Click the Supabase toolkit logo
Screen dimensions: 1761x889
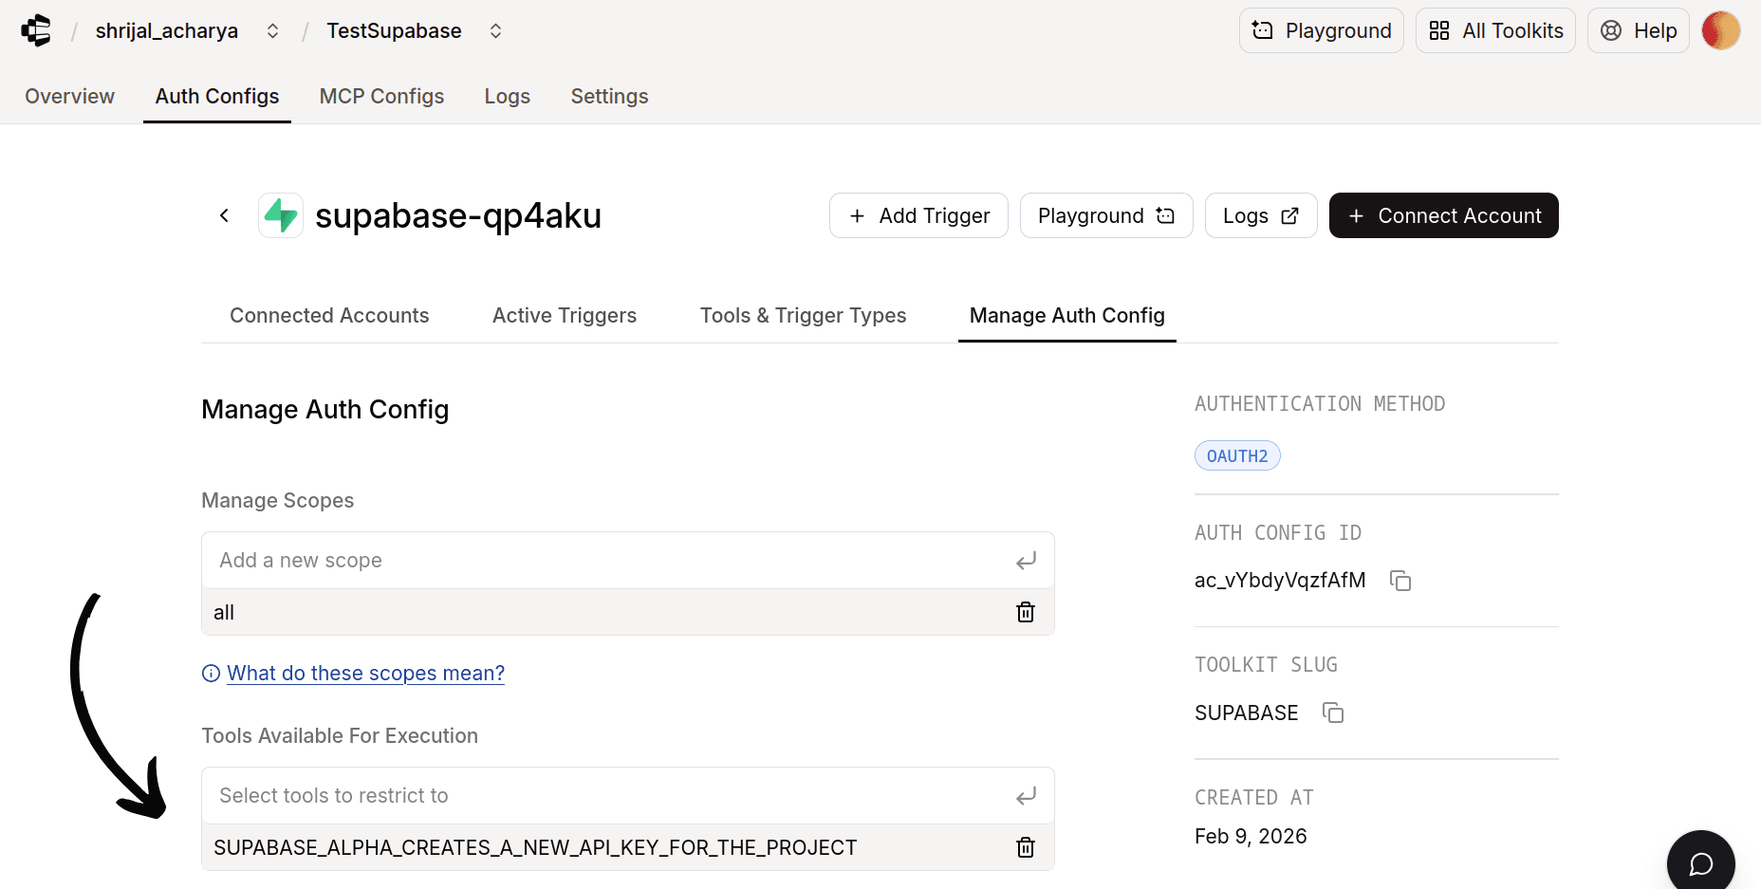[281, 215]
